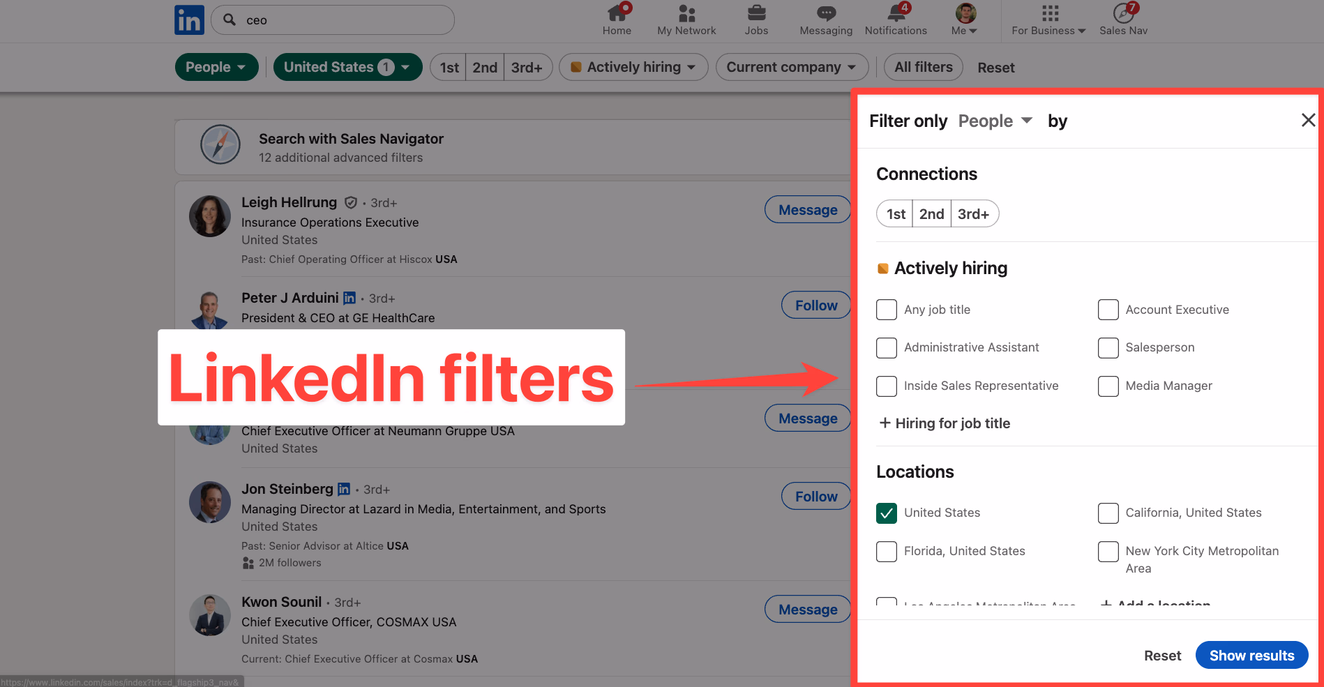Check Administrative Assistant
This screenshot has height=687, width=1324.
(887, 348)
